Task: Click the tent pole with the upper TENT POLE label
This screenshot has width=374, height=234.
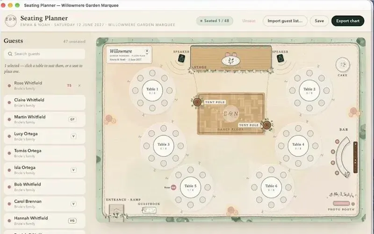Action: [x=197, y=102]
